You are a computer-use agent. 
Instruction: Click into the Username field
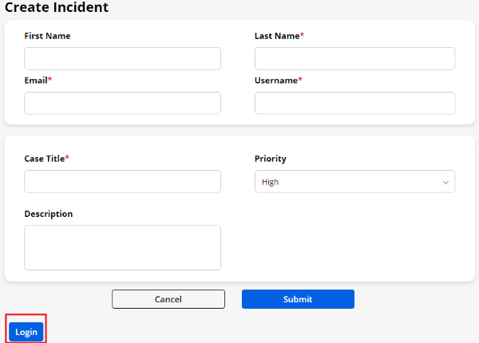pos(354,103)
